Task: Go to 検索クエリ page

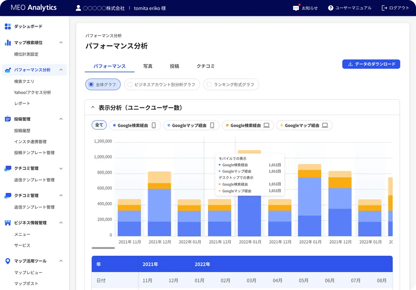Action: pyautogui.click(x=24, y=81)
